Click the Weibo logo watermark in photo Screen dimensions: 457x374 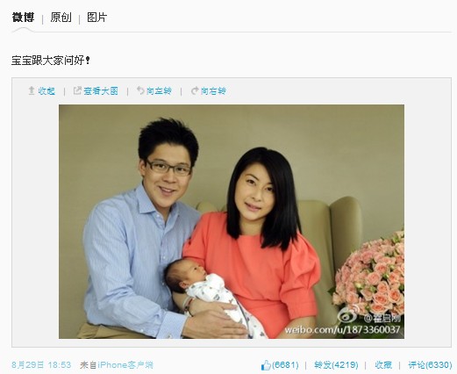pos(346,315)
